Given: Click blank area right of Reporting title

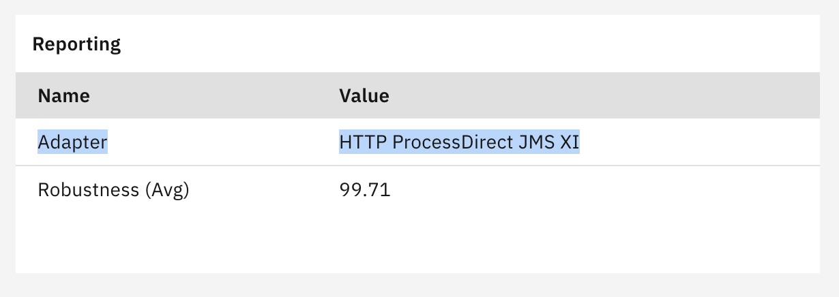Looking at the screenshot, I should point(471,45).
